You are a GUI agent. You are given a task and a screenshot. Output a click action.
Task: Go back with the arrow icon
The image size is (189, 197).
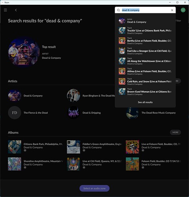(16, 10)
